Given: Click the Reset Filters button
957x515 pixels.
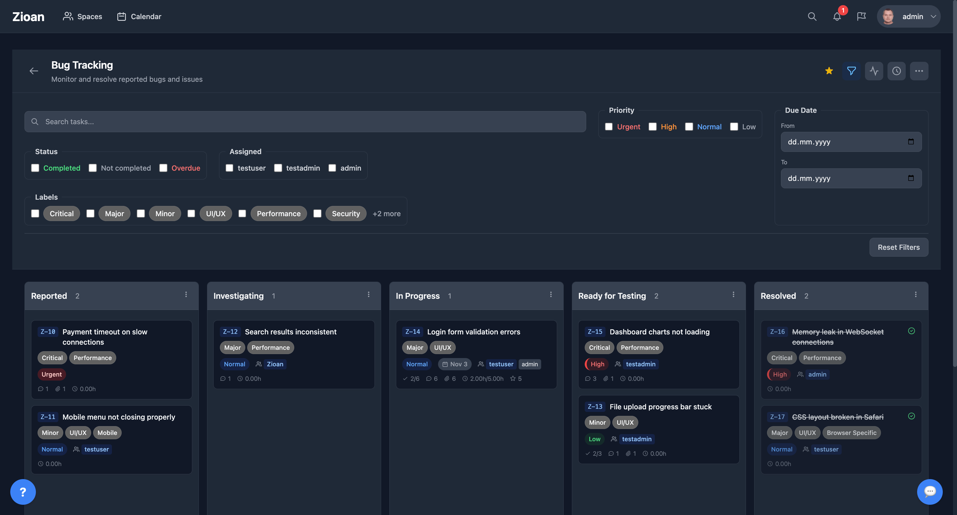Looking at the screenshot, I should pos(898,247).
